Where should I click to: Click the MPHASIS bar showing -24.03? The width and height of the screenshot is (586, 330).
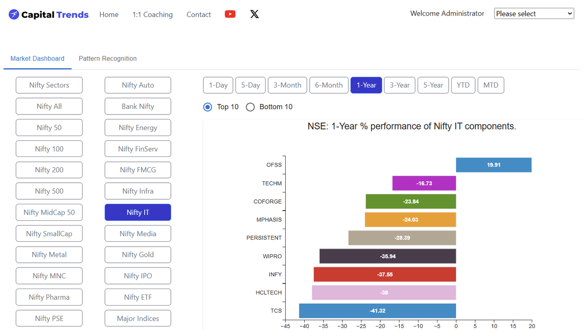[410, 220]
